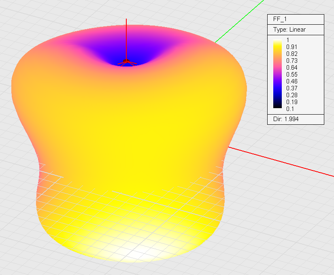This screenshot has height=275, width=334.
Task: Select the Type: Linear label
Action: coord(289,30)
